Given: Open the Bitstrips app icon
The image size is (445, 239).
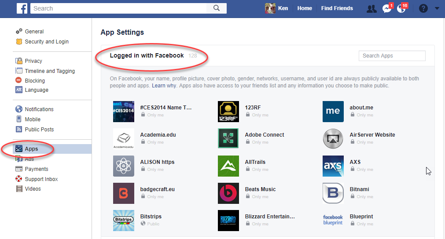Looking at the screenshot, I should pyautogui.click(x=123, y=220).
